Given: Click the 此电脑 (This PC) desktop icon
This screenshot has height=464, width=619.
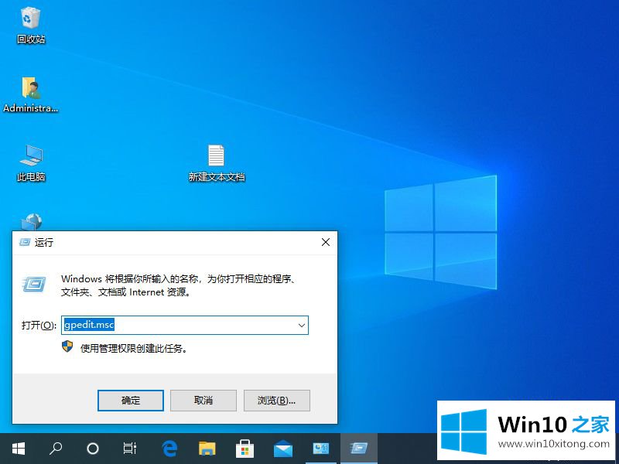Looking at the screenshot, I should (x=31, y=159).
